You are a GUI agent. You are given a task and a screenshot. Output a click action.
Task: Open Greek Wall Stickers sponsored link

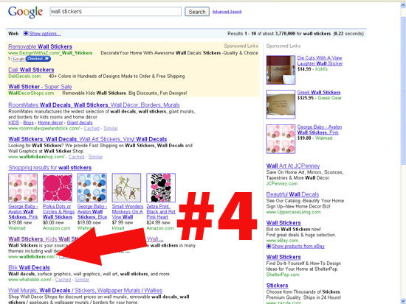pos(319,92)
